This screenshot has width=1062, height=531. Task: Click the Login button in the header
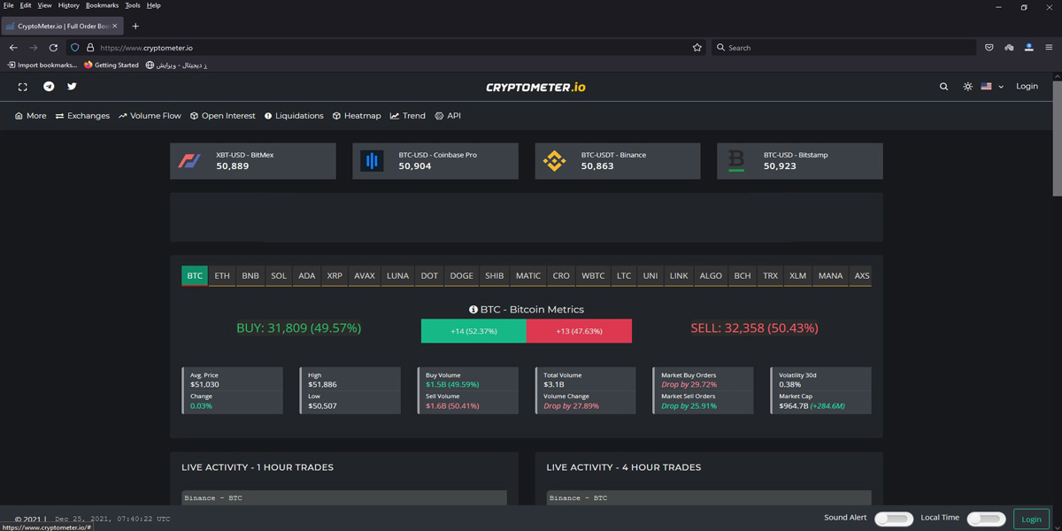[1027, 86]
